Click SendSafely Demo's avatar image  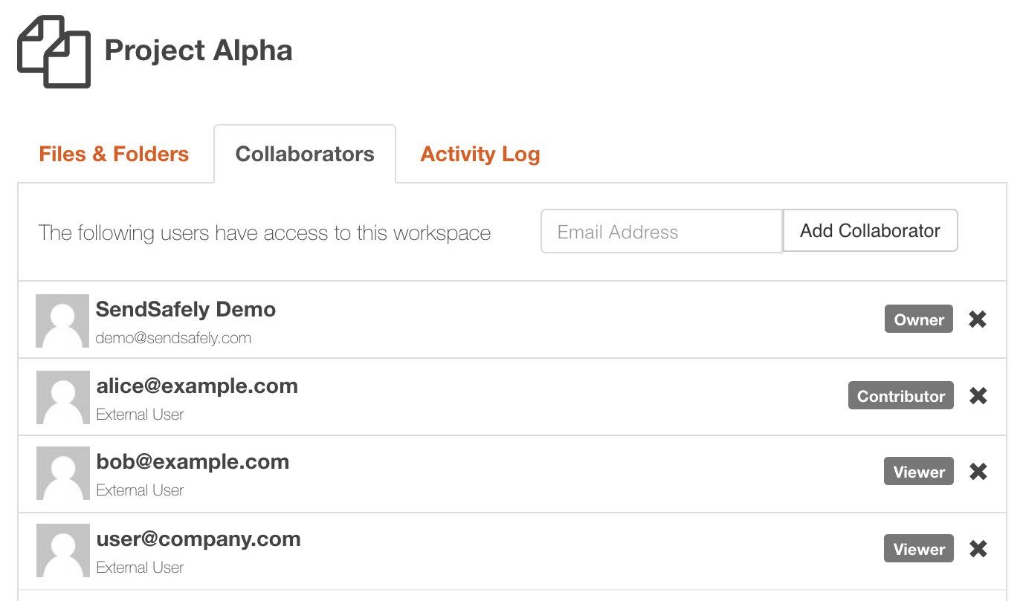(x=62, y=321)
